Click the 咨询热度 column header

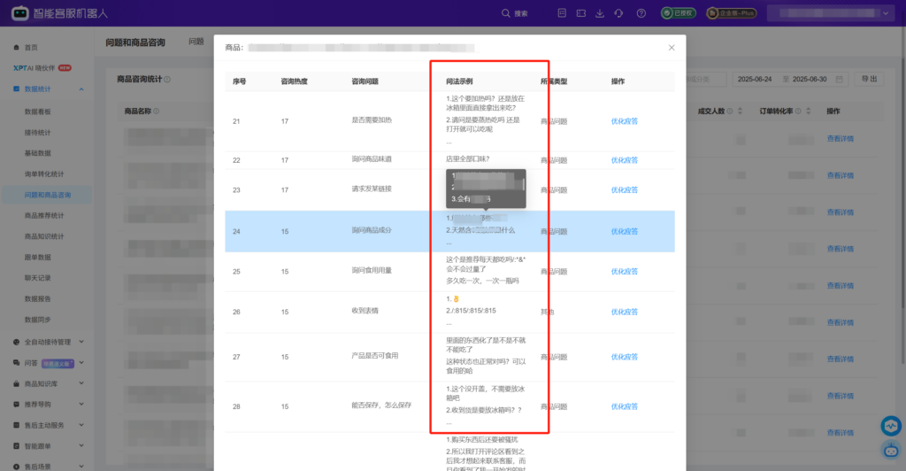pyautogui.click(x=294, y=81)
